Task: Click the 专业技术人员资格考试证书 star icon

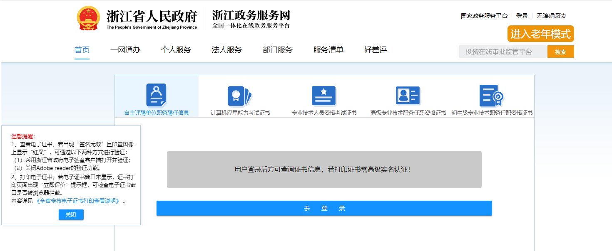Action: pyautogui.click(x=323, y=96)
